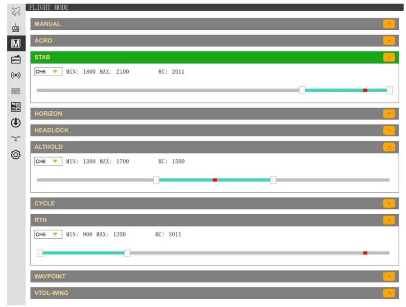The width and height of the screenshot is (406, 307).
Task: Click the green STAB mode header label
Action: [x=43, y=58]
